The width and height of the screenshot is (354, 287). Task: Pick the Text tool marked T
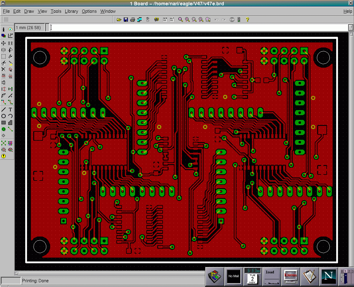coord(10,110)
